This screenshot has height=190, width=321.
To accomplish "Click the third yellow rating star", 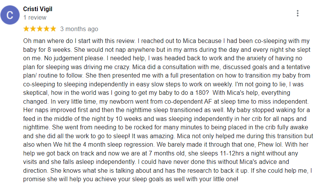I will point(40,29).
